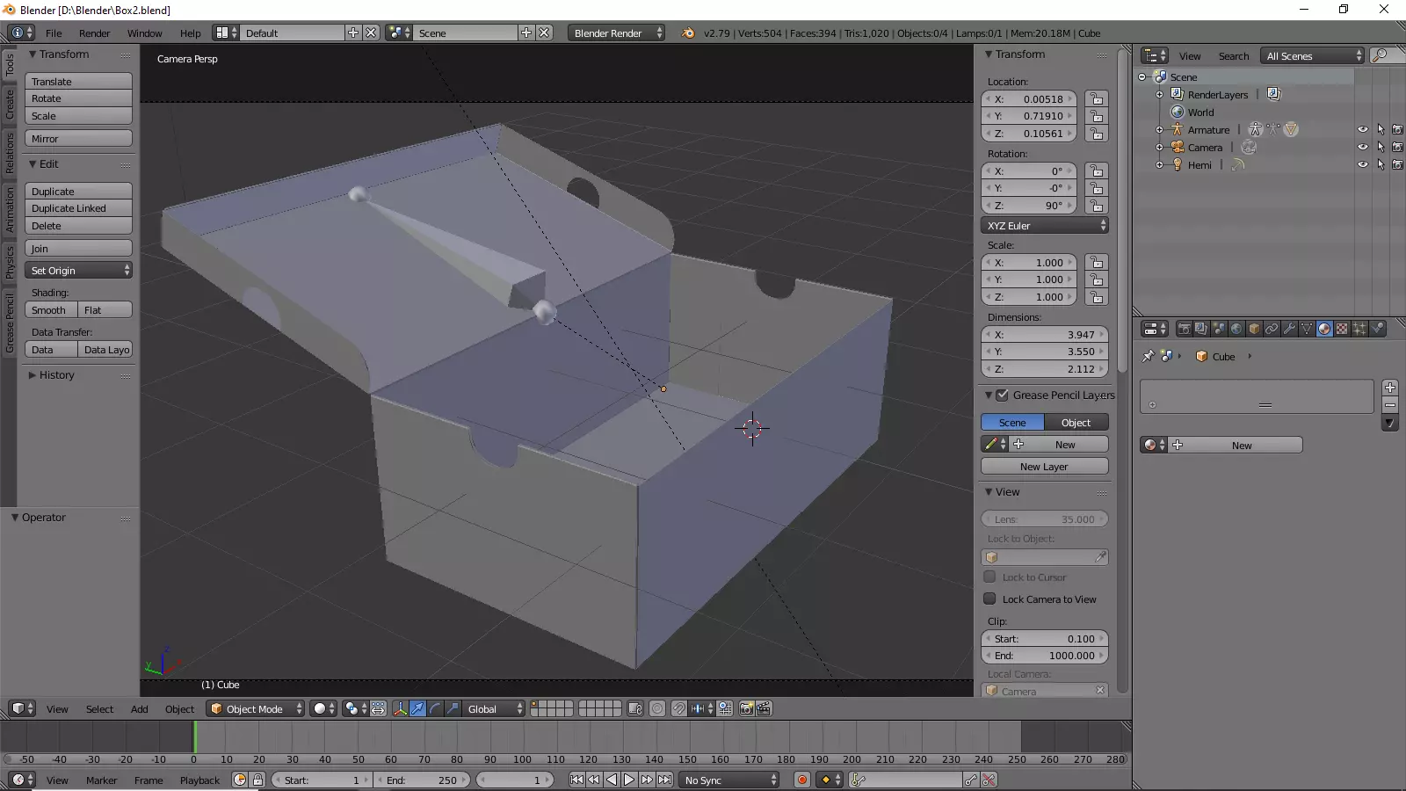Toggle automatic keyframe record button
Viewport: 1406px width, 791px height.
point(801,780)
